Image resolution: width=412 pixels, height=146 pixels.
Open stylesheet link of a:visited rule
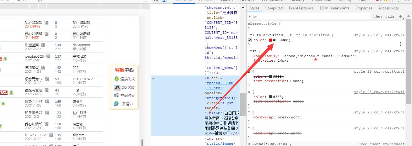[x=379, y=35]
